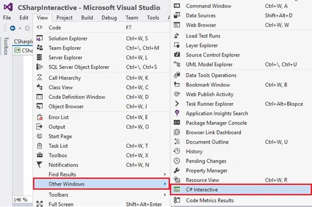Expand the Other Windows submenu arrow

[x=165, y=184]
